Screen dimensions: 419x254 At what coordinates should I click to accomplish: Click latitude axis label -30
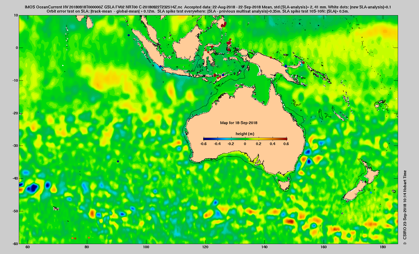[x=15, y=146]
